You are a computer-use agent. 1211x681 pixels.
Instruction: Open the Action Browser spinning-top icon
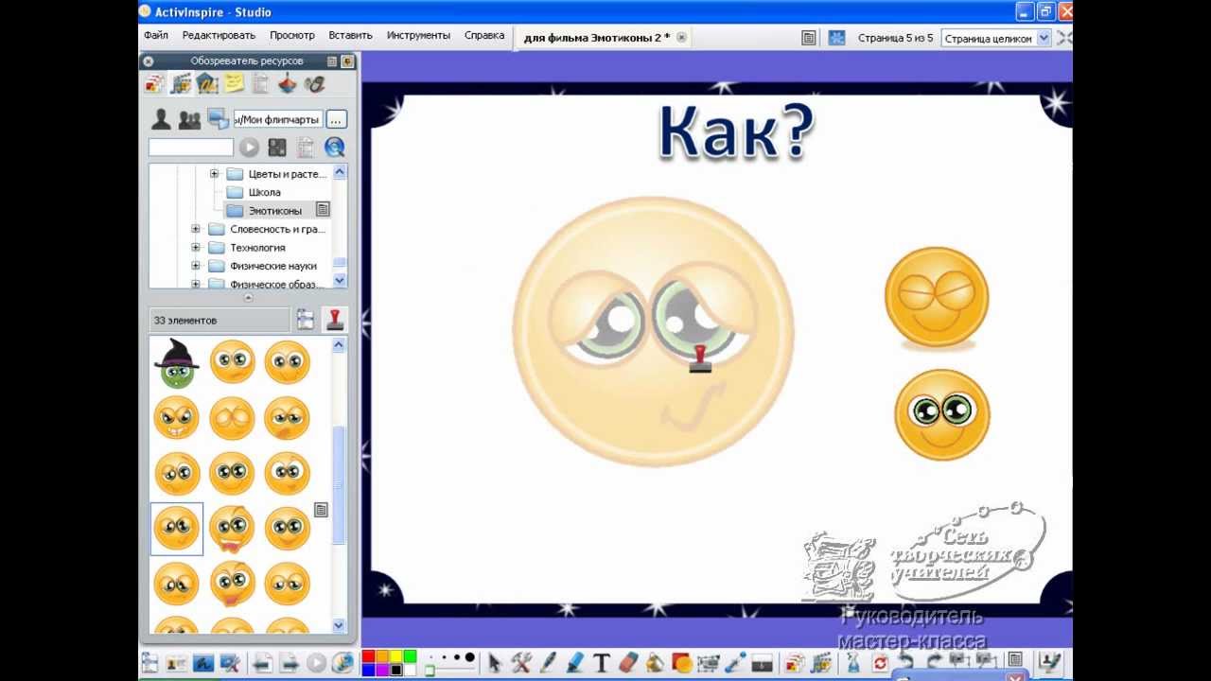(x=288, y=84)
